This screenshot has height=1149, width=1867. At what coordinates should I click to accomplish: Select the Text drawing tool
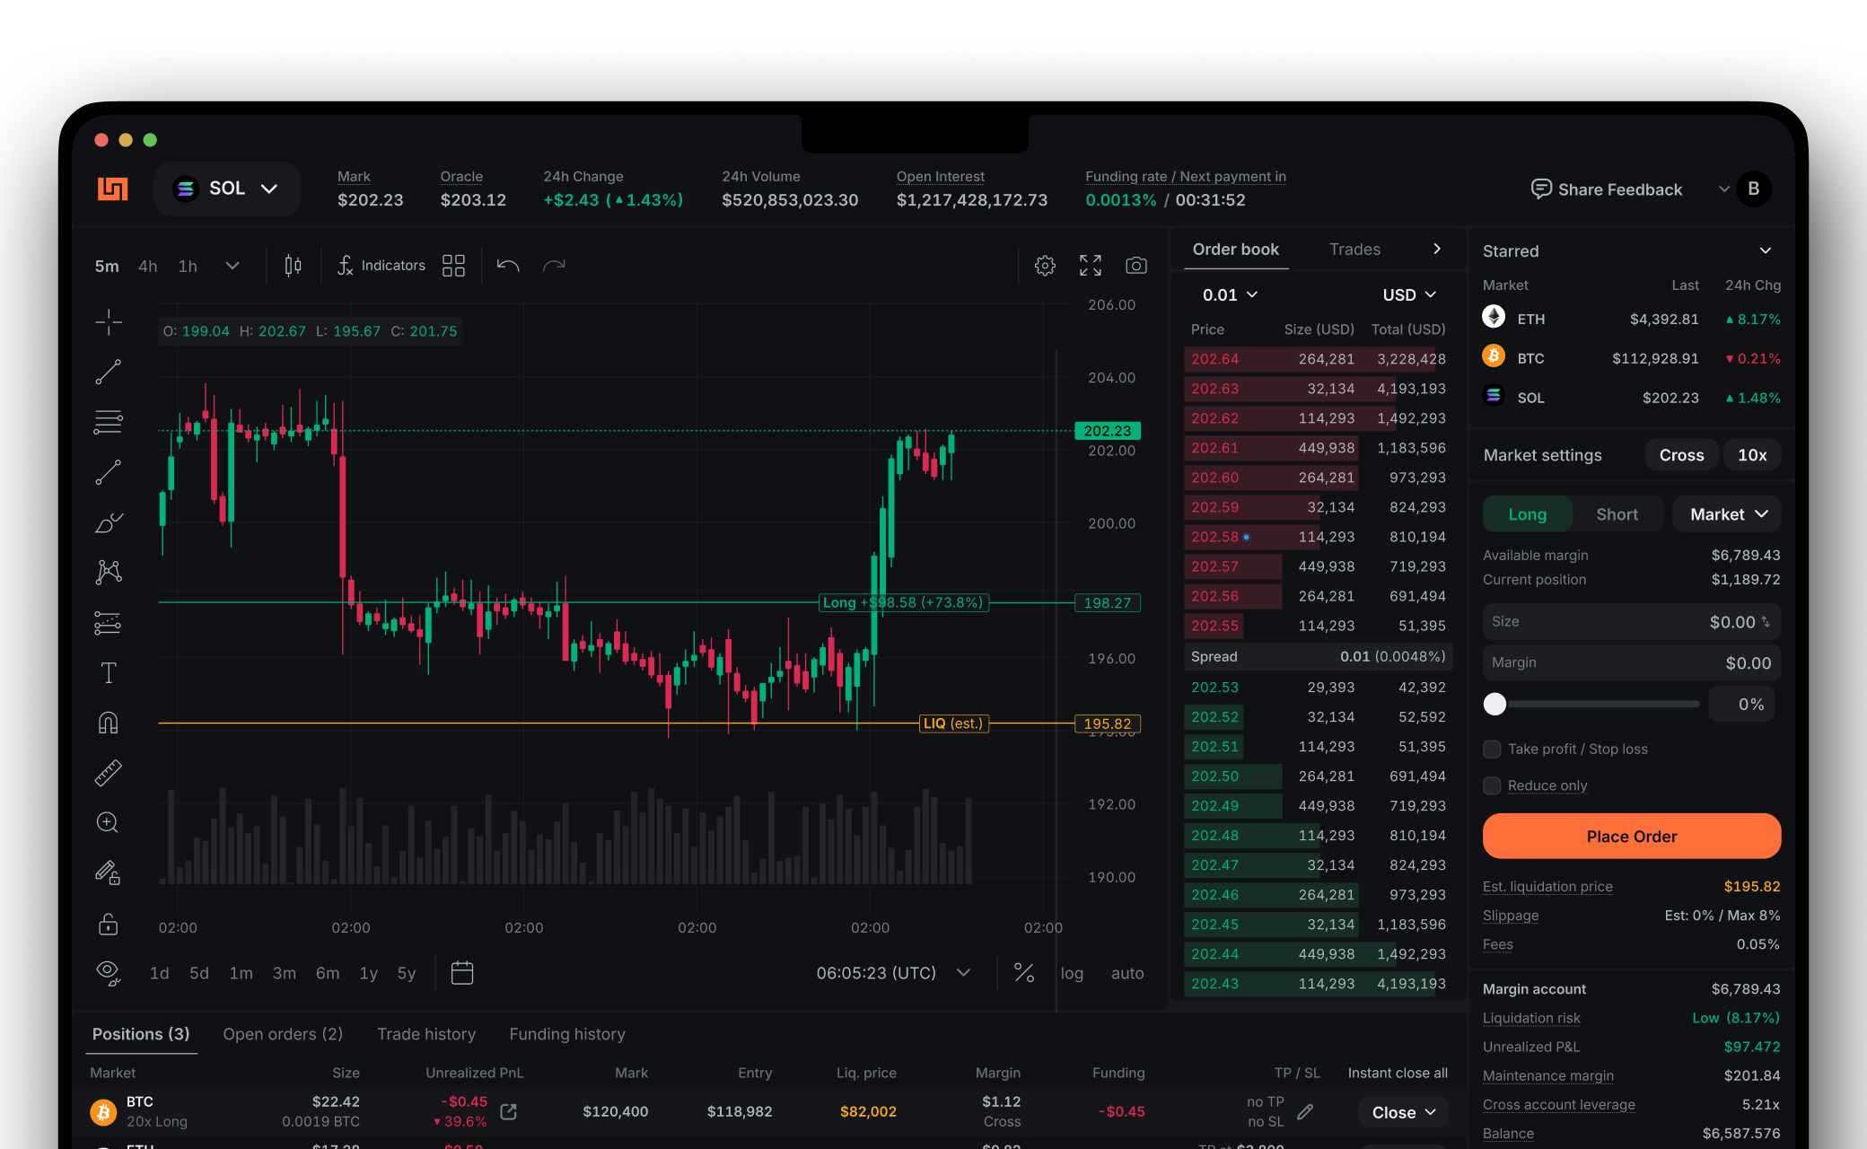pyautogui.click(x=109, y=673)
